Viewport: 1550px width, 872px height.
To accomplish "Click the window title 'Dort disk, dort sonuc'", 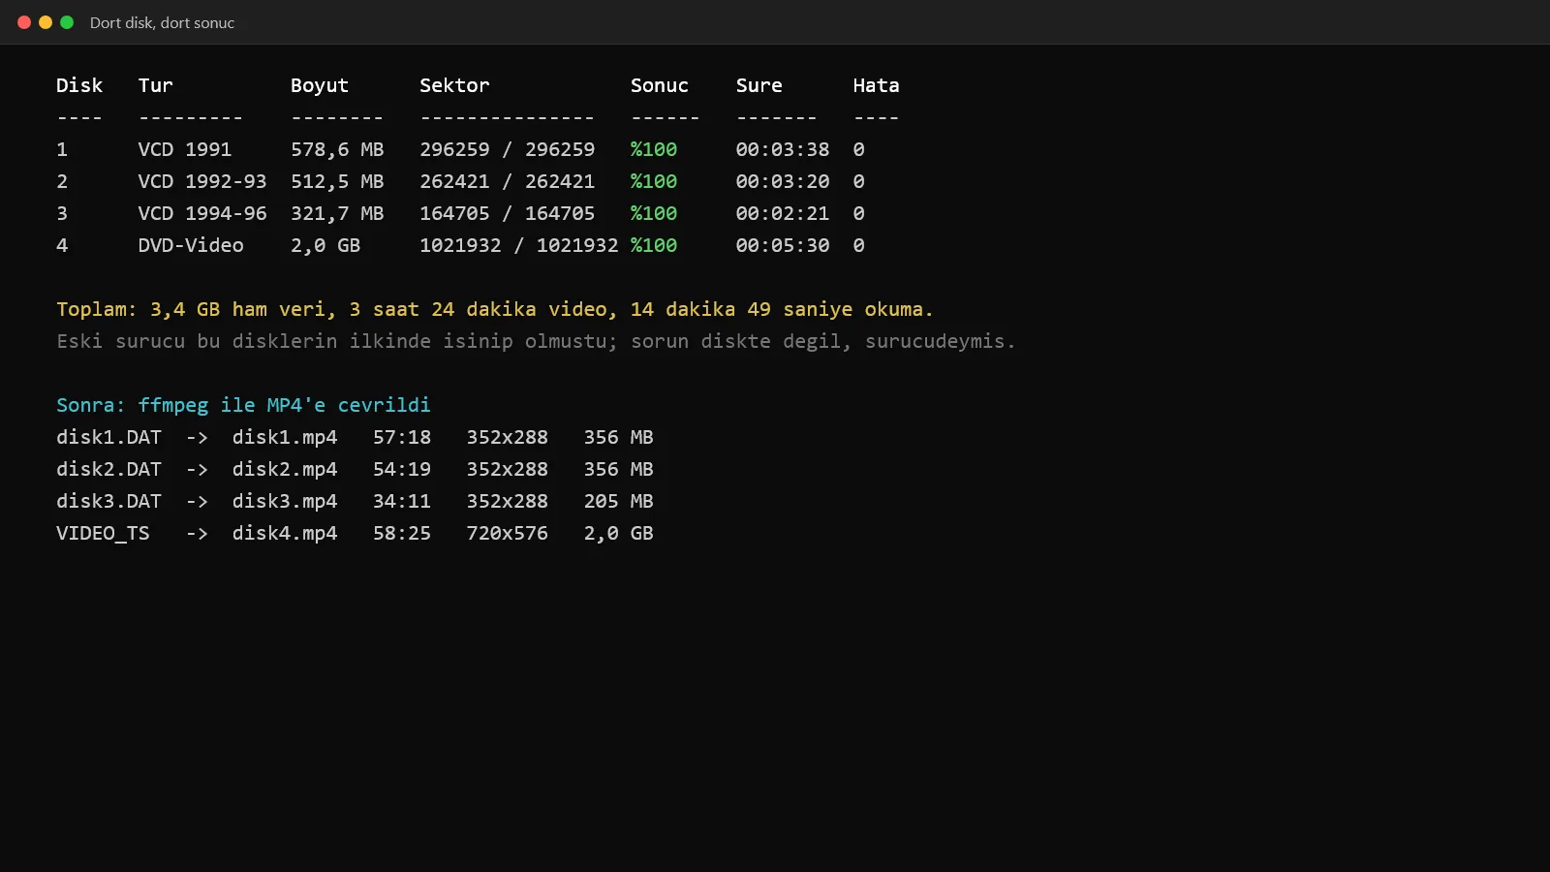I will 162,22.
